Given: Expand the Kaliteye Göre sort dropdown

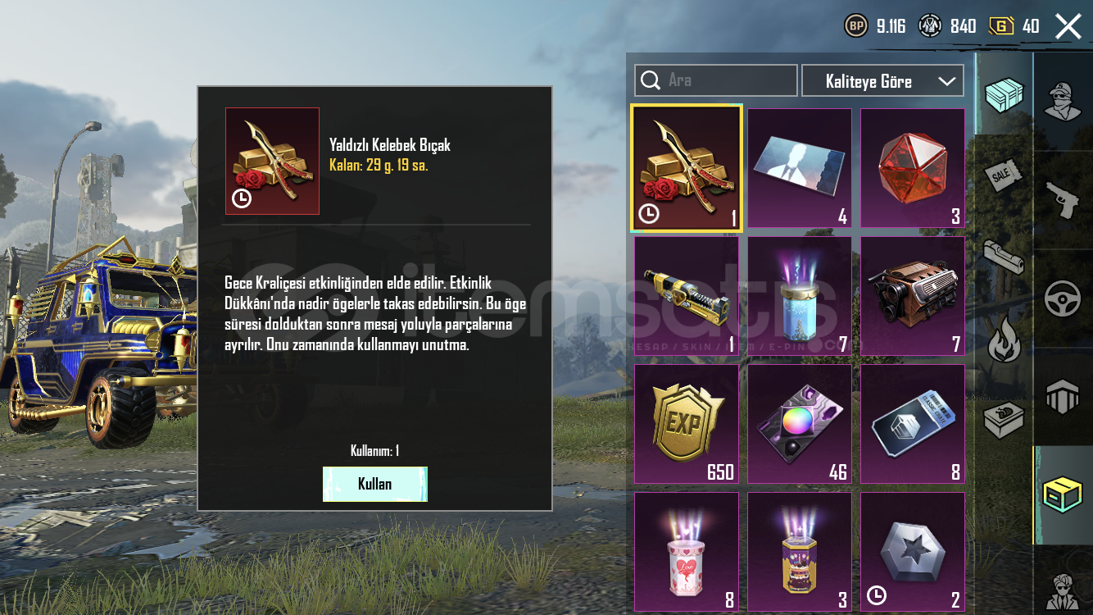Looking at the screenshot, I should (x=882, y=81).
